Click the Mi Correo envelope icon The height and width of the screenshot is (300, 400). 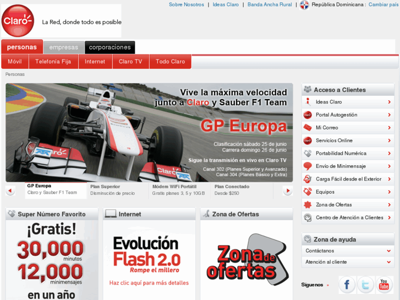click(308, 128)
